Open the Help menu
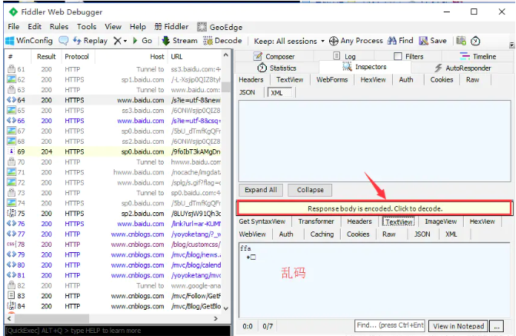This screenshot has width=516, height=336. (x=138, y=27)
